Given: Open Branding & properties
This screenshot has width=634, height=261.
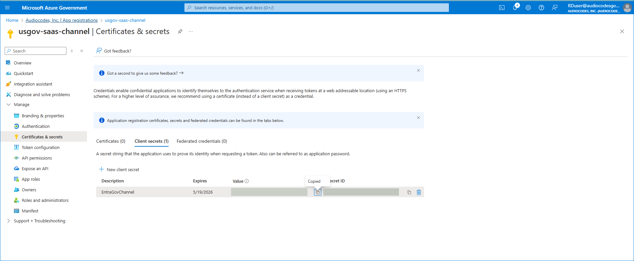Looking at the screenshot, I should 43,116.
